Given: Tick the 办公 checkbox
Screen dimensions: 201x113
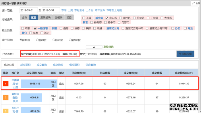Looking at the screenshot, I should pyautogui.click(x=173, y=28).
